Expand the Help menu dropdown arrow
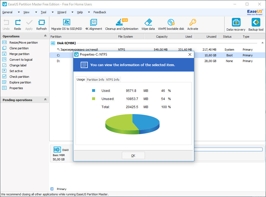266x197 pixels. [x=89, y=12]
